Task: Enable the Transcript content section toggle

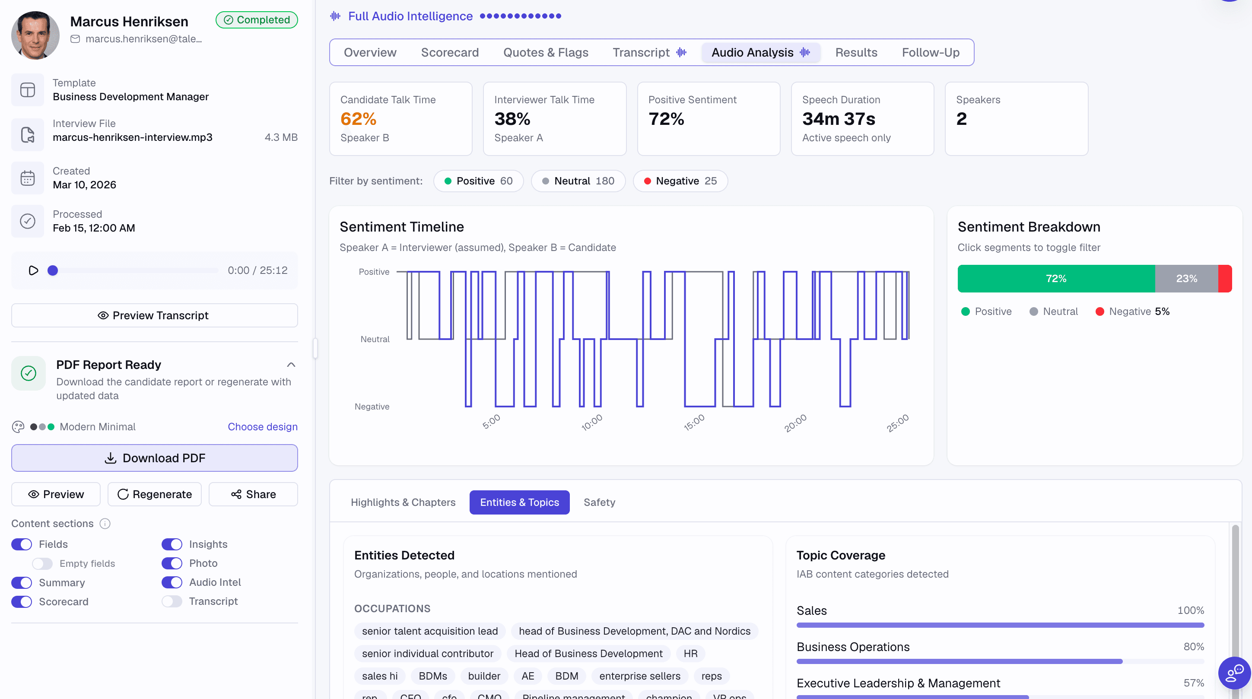Action: [171, 601]
